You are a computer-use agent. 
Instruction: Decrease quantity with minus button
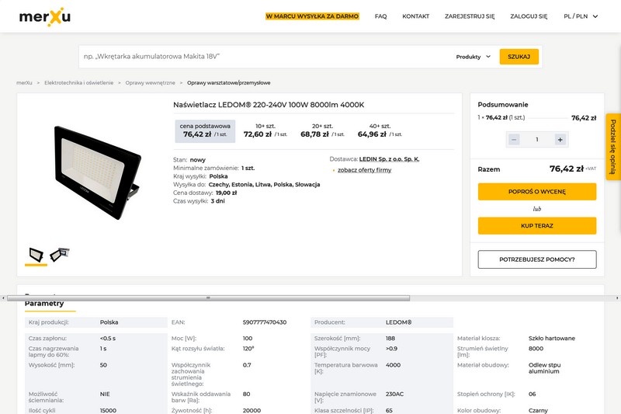pos(514,140)
